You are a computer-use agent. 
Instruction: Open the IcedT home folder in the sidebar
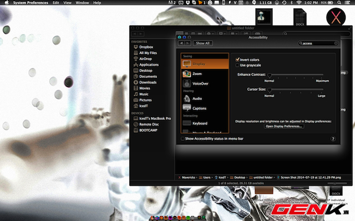[141, 106]
